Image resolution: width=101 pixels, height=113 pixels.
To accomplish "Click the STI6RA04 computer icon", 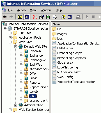I will 10,28.
